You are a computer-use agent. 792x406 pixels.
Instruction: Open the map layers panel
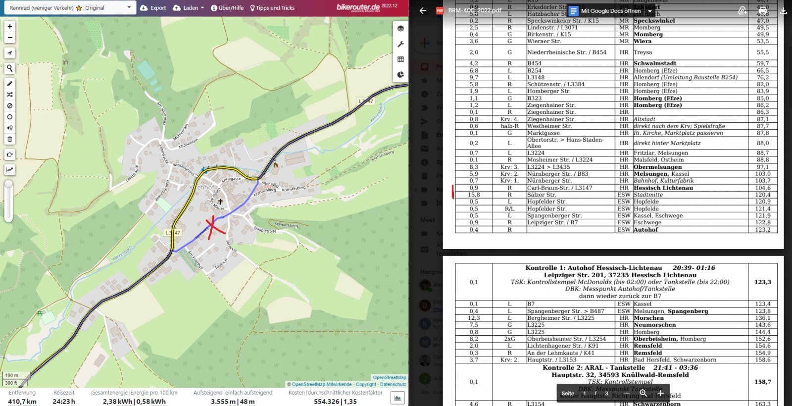coord(400,29)
